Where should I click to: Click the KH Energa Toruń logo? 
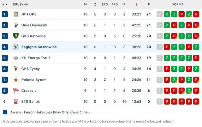coord(16,58)
